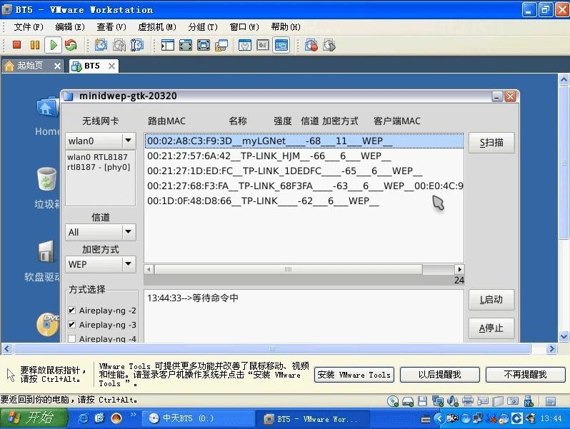Click the full screen mode toolbar icon
Image resolution: width=570 pixels, height=429 pixels.
pos(203,45)
